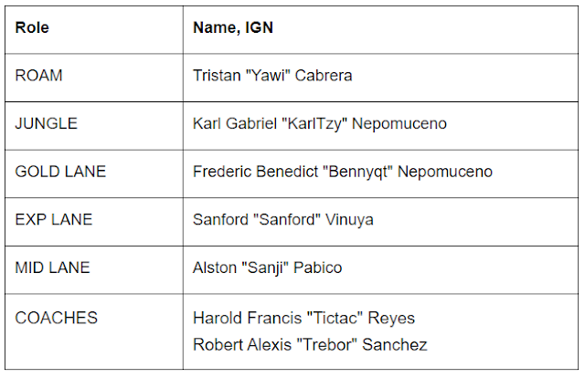
Task: Click the Role column header
Action: point(94,30)
